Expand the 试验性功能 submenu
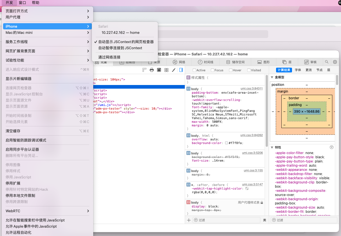 coord(47,60)
